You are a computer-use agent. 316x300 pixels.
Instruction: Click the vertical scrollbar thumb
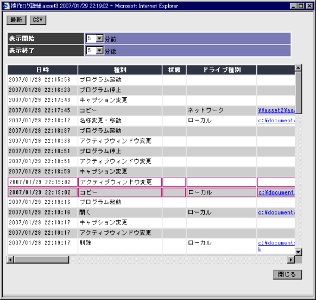298,92
